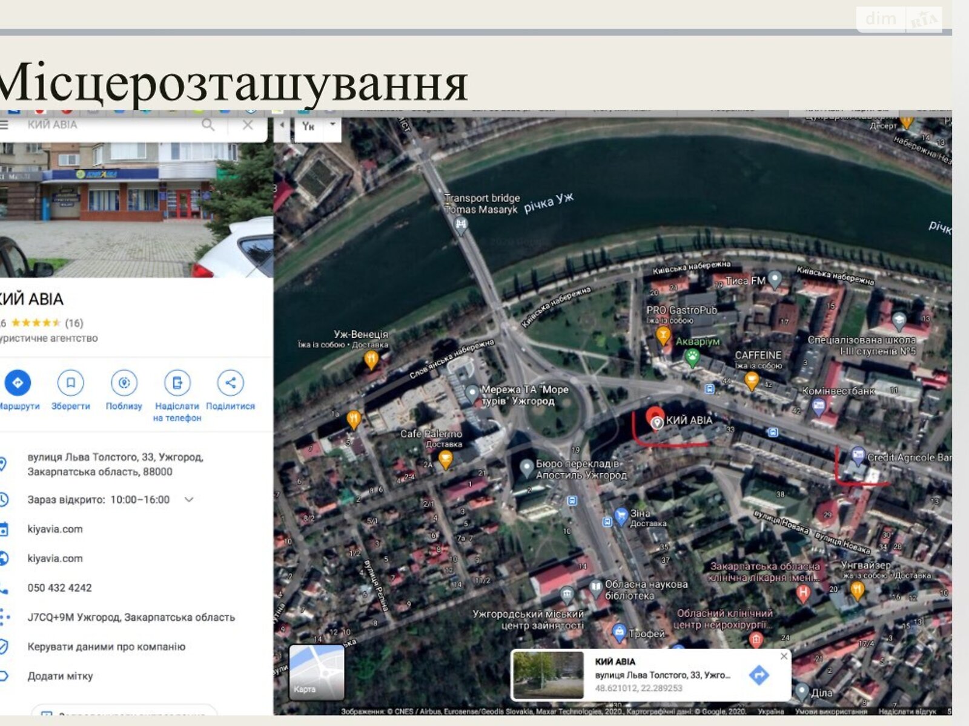This screenshot has height=726, width=969.
Task: Click the Трофей shop marker
Action: point(619,633)
